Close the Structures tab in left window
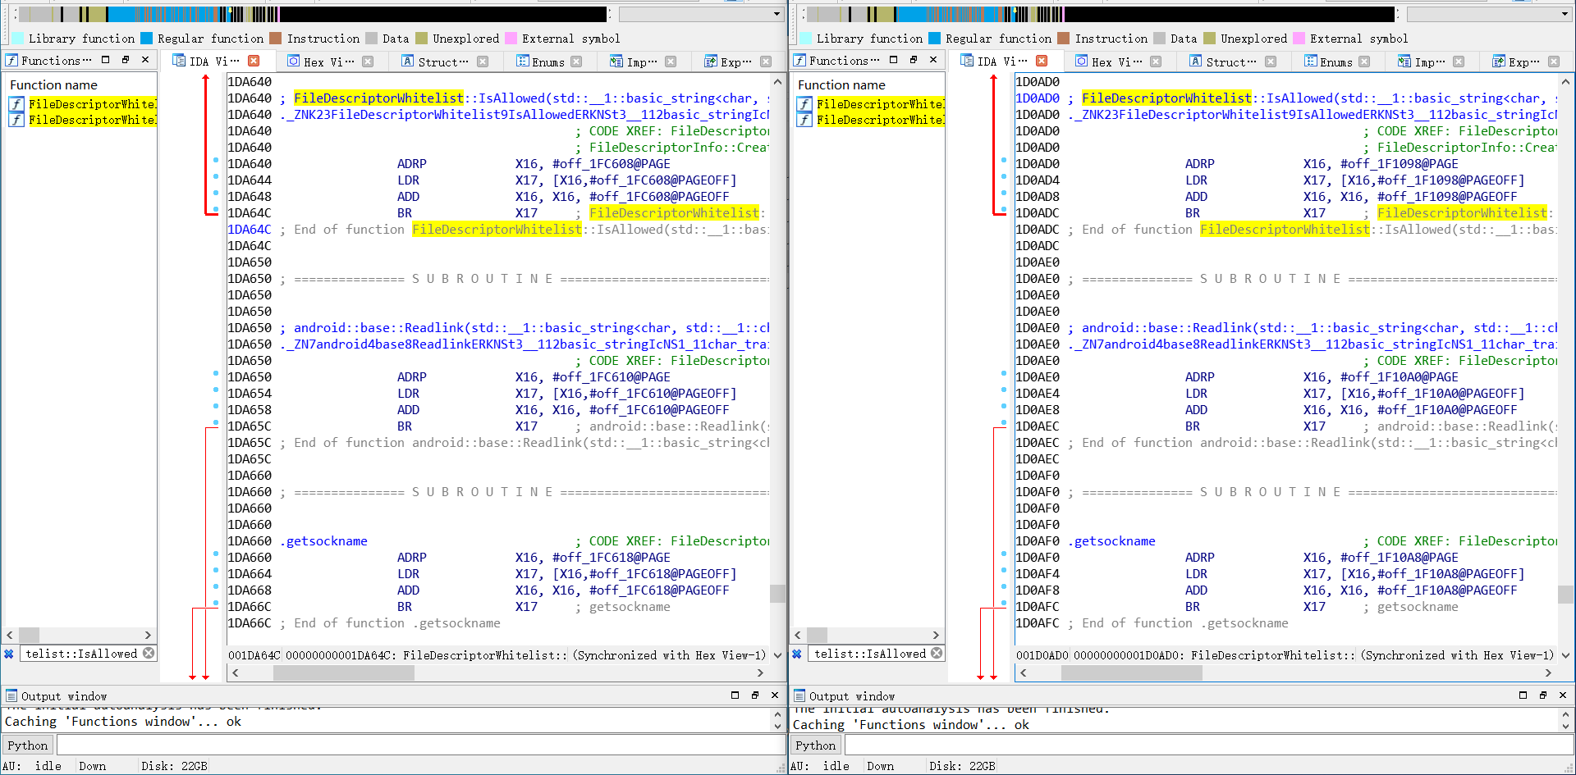 (x=483, y=62)
